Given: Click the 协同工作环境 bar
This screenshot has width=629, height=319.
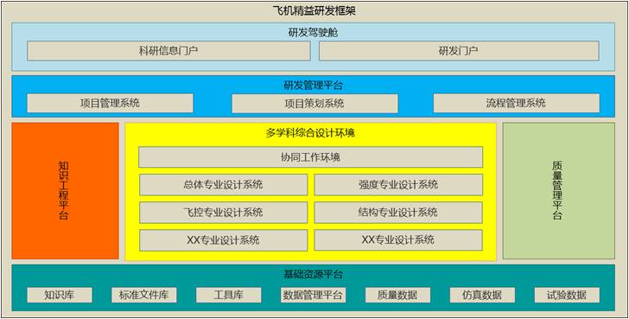Looking at the screenshot, I should [x=310, y=156].
